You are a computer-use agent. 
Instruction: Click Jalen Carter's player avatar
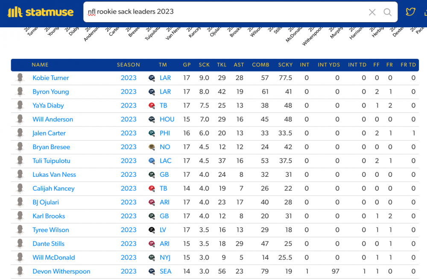click(x=20, y=133)
